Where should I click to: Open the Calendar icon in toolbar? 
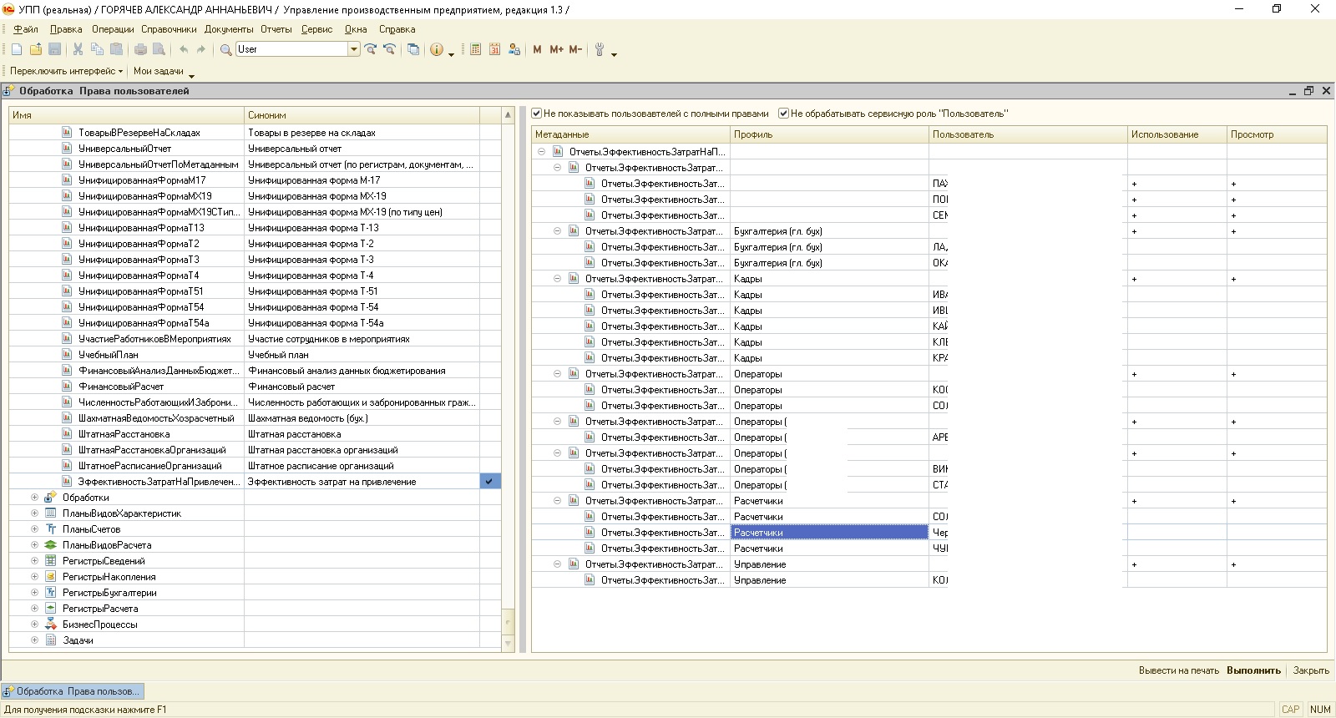pos(494,49)
